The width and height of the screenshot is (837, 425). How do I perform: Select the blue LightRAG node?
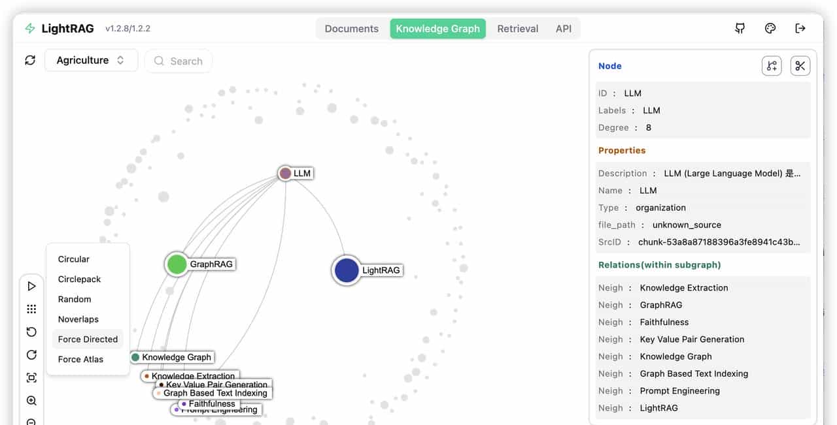347,270
